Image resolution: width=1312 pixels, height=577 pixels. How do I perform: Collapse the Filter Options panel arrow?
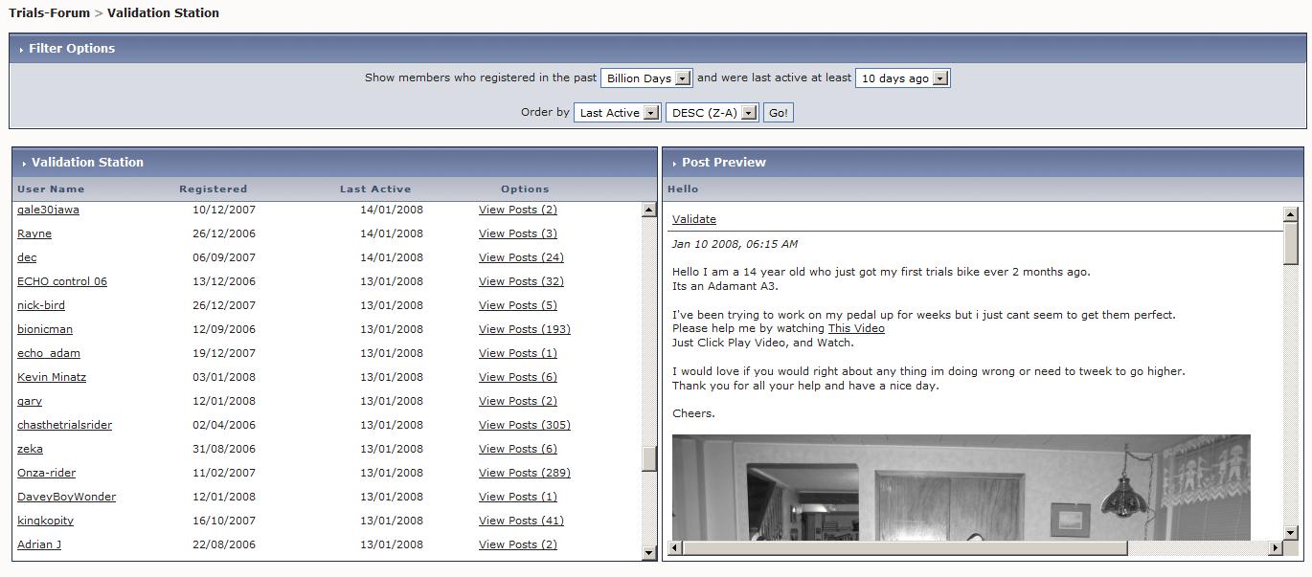tap(21, 50)
